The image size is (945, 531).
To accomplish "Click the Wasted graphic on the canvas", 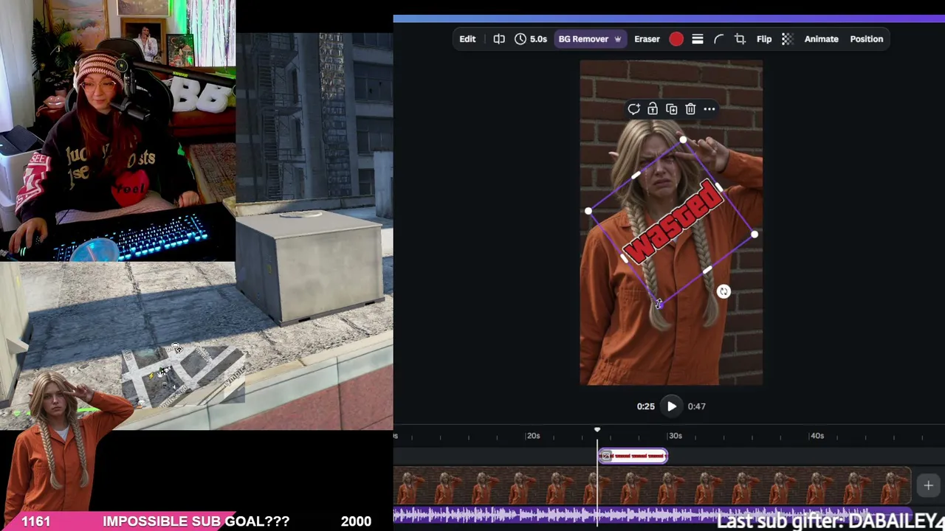I will [671, 223].
